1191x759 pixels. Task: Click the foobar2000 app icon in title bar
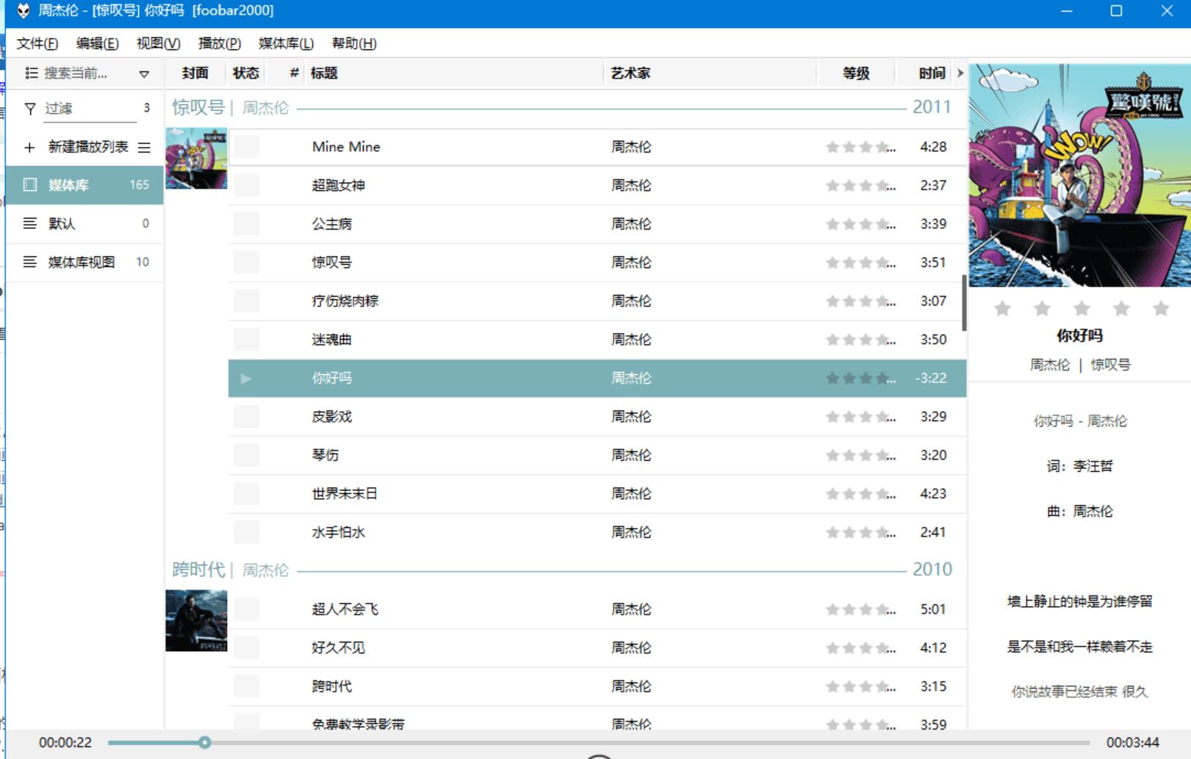23,11
